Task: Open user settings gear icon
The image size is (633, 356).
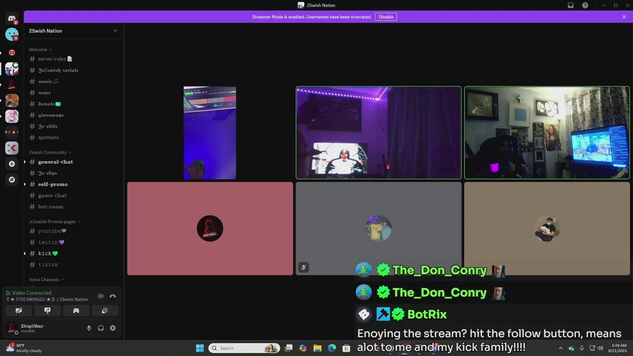Action: tap(113, 328)
